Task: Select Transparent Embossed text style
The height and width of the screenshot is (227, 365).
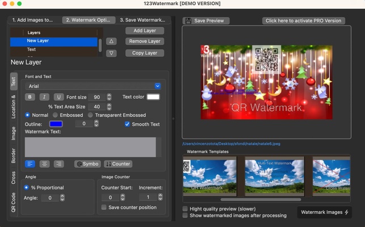Action: tap(90, 115)
